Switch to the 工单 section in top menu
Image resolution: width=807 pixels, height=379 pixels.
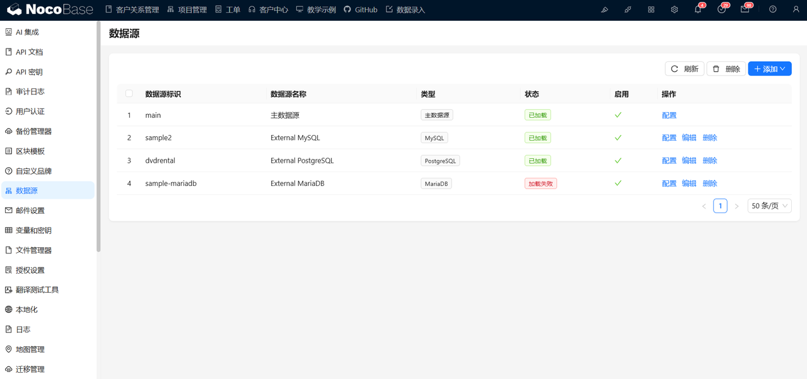pos(227,9)
